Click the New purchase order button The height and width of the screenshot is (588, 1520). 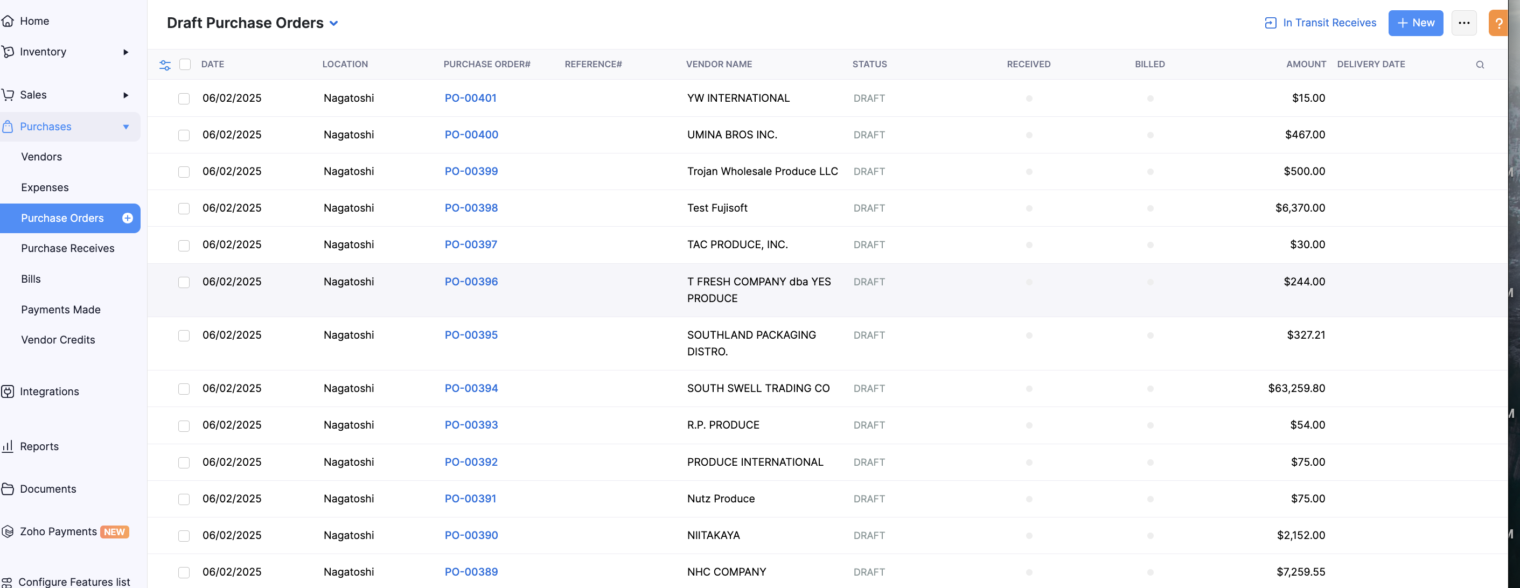point(1416,23)
